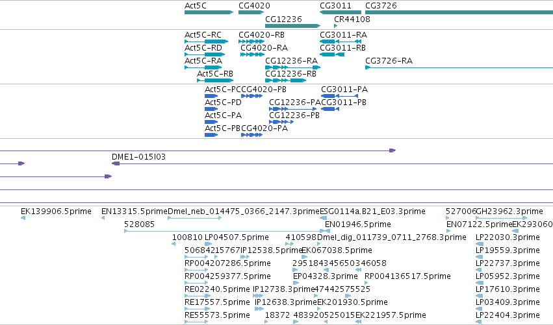Click the IP12538.5prime EST

(x=245, y=258)
